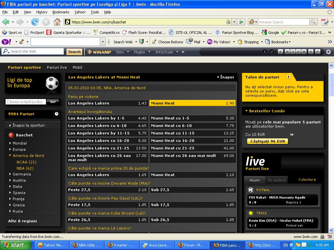Open Winamp toolbar settings gear

click(x=328, y=52)
